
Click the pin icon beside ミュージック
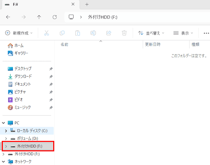tap(51, 108)
